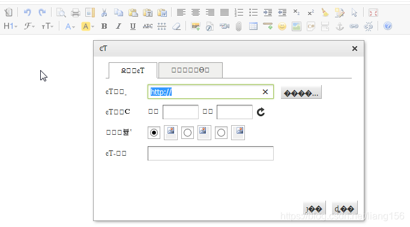The width and height of the screenshot is (410, 227).
Task: Open line height options
Action: tap(162, 26)
